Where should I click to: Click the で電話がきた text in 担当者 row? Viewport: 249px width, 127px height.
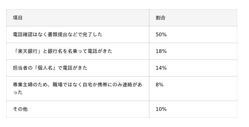click(x=72, y=68)
